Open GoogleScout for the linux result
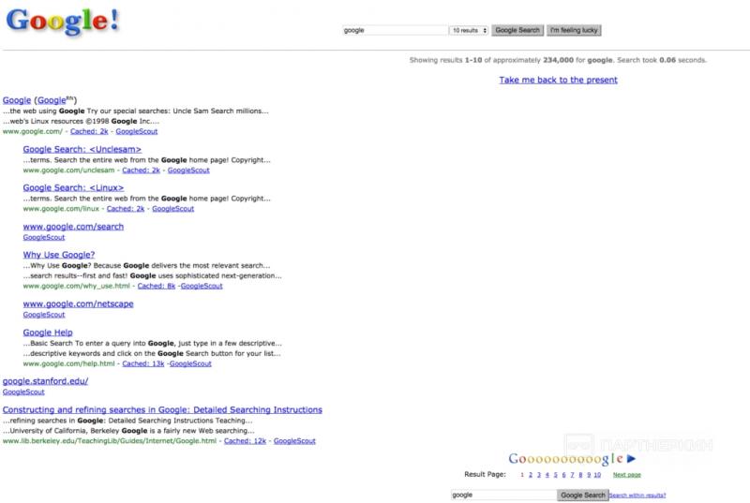Image resolution: width=750 pixels, height=503 pixels. pyautogui.click(x=173, y=209)
